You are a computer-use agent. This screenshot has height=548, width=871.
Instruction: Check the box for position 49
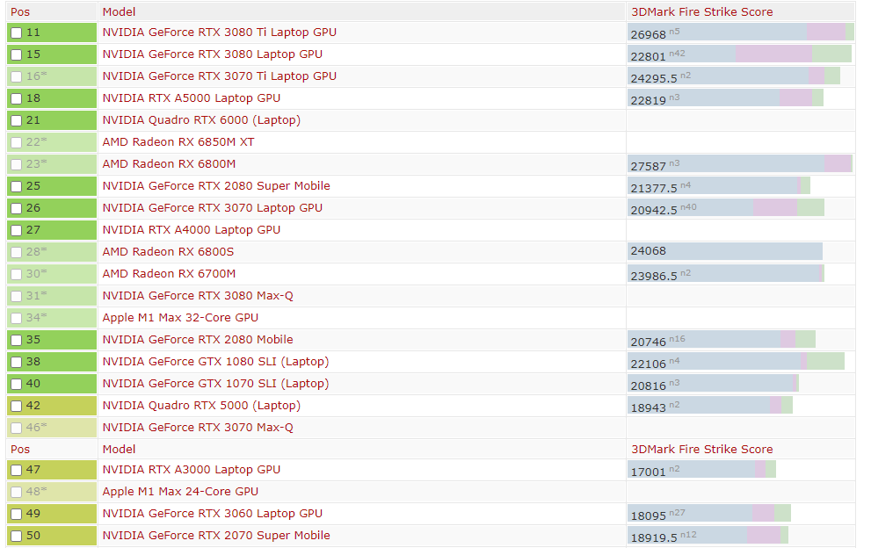17,514
